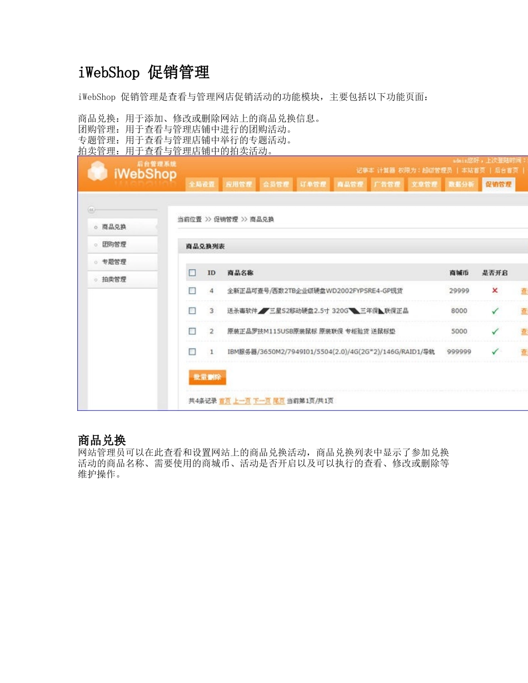Collapse the sidebar with the double-arrow icon

(x=92, y=209)
